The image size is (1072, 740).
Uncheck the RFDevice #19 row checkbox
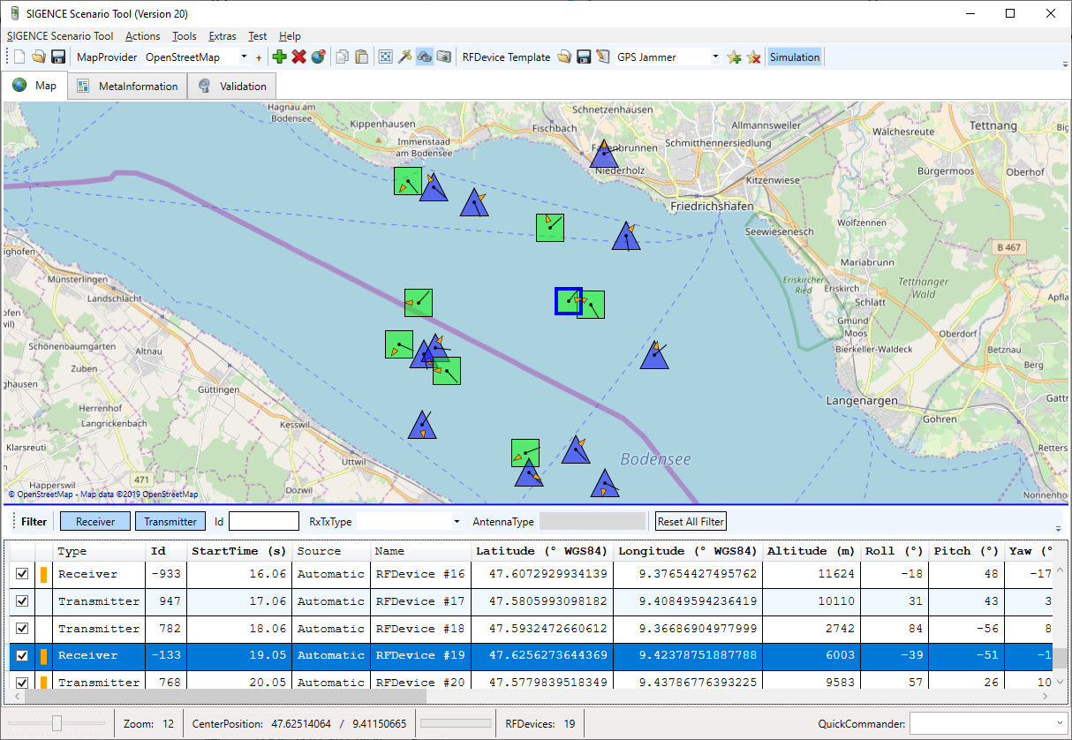point(22,656)
